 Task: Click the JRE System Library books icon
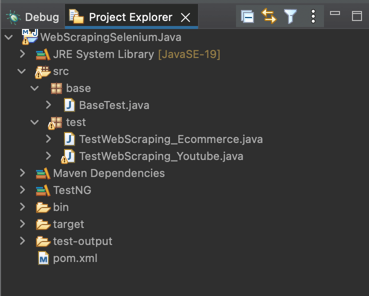point(43,54)
